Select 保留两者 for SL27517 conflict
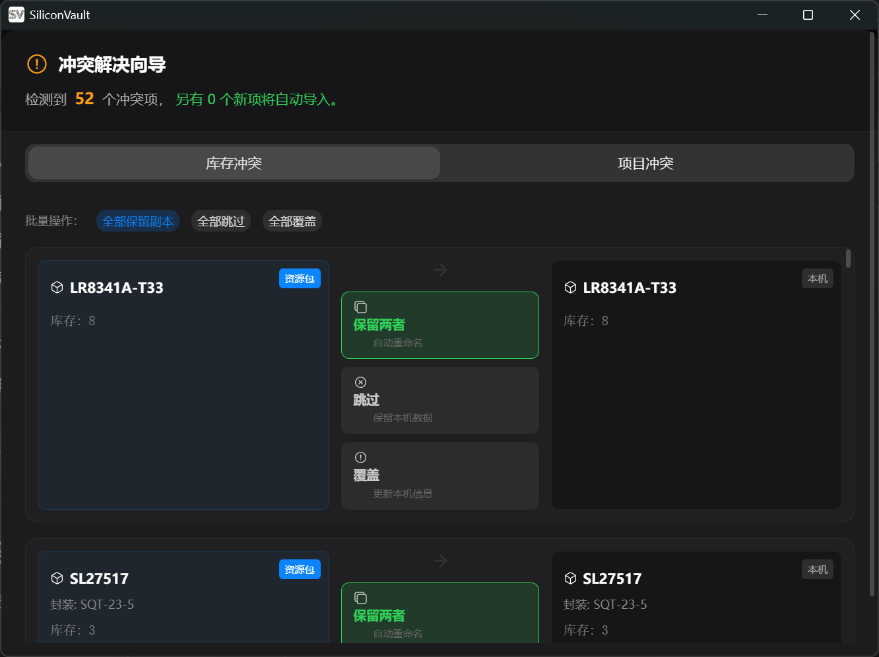Screen dimensions: 879x657 pos(439,615)
